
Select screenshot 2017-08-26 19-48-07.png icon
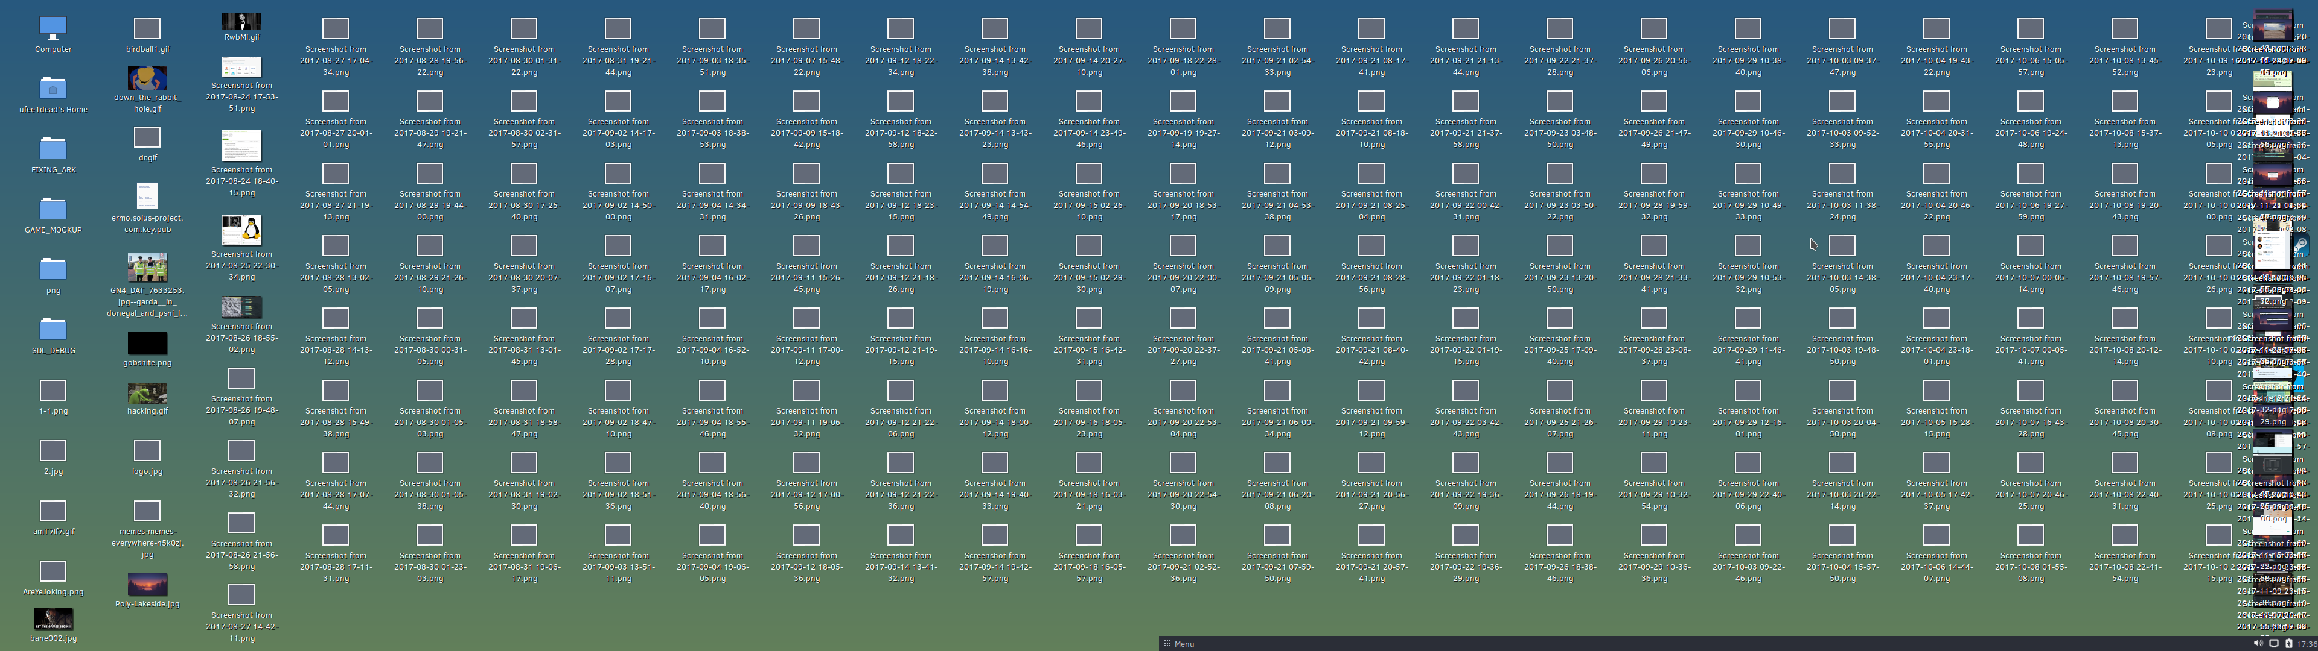click(241, 379)
